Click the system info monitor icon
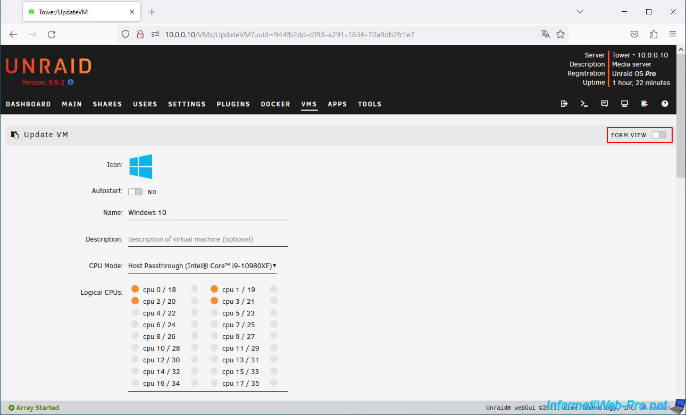 (x=625, y=104)
